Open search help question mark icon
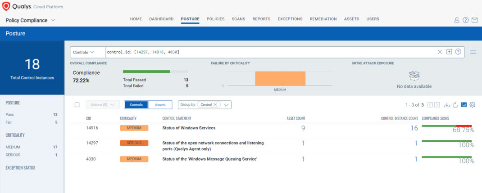The image size is (482, 193). click(x=458, y=52)
